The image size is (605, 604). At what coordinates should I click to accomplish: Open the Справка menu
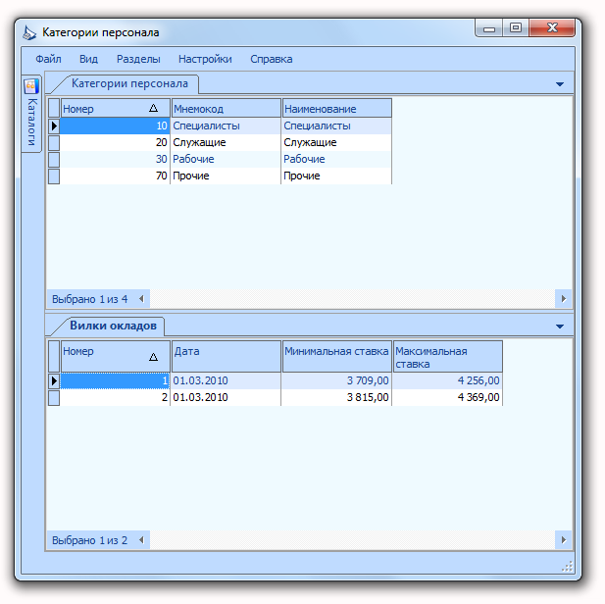(x=272, y=59)
